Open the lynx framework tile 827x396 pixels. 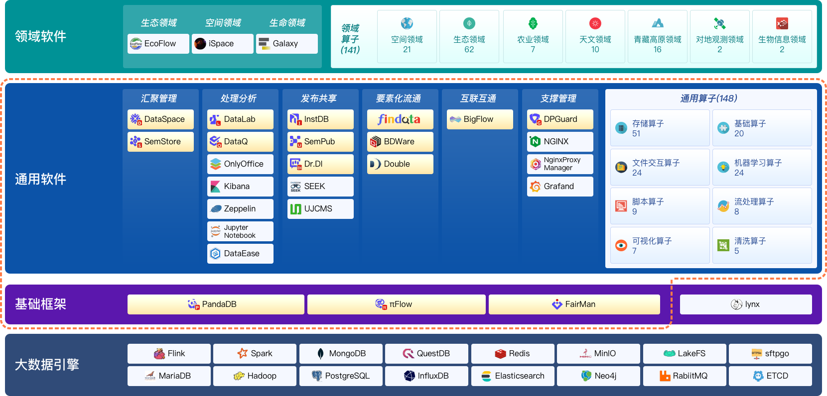[x=746, y=304]
